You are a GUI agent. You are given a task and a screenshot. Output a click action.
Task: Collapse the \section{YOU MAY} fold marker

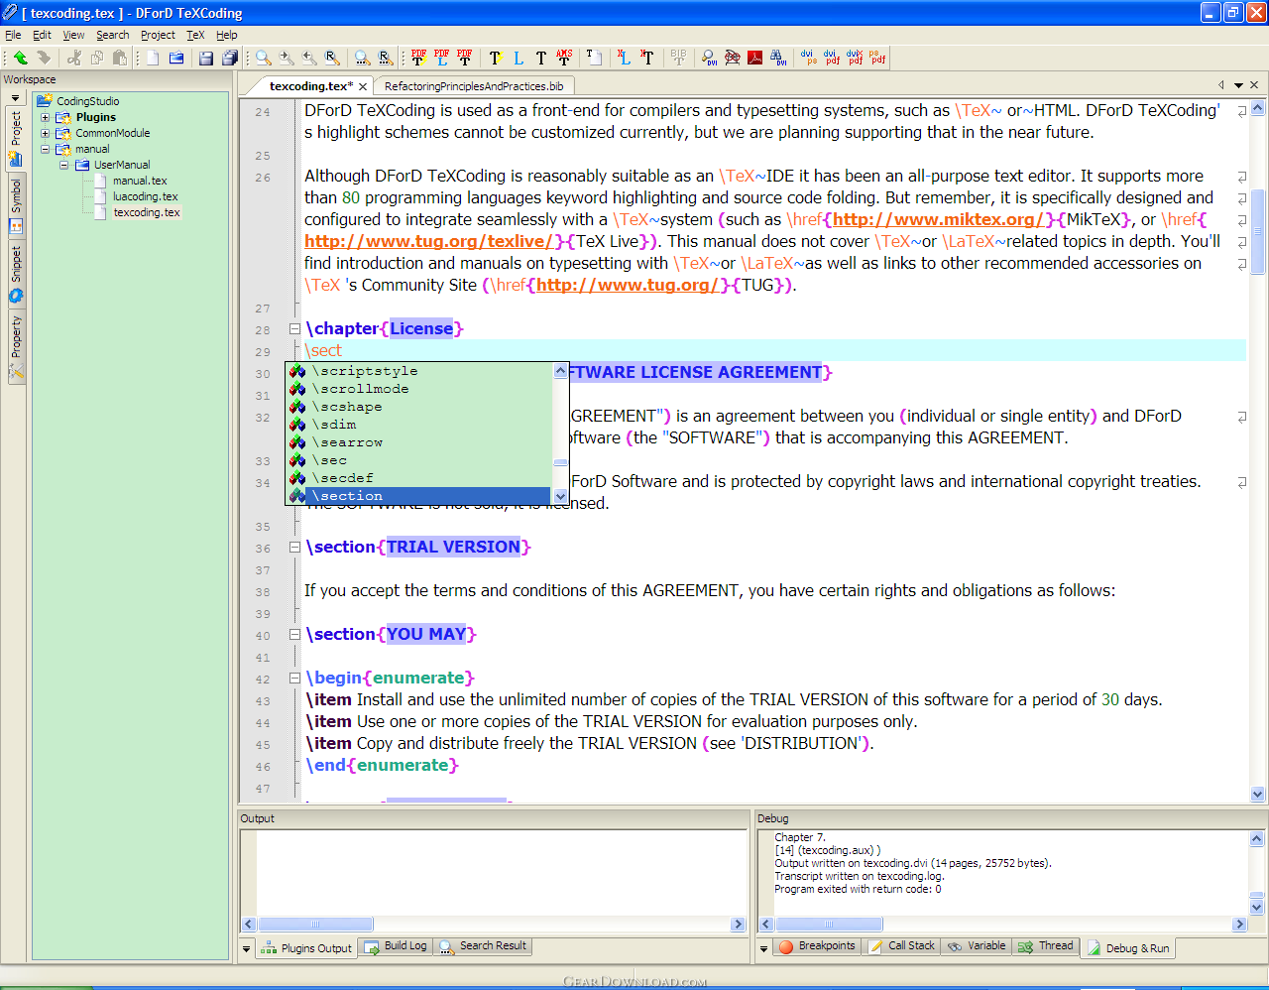pos(294,634)
